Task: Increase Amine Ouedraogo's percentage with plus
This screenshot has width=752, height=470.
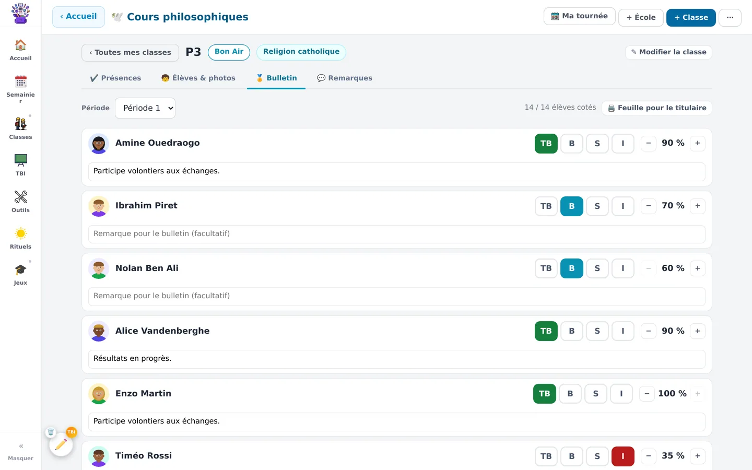Action: [698, 144]
